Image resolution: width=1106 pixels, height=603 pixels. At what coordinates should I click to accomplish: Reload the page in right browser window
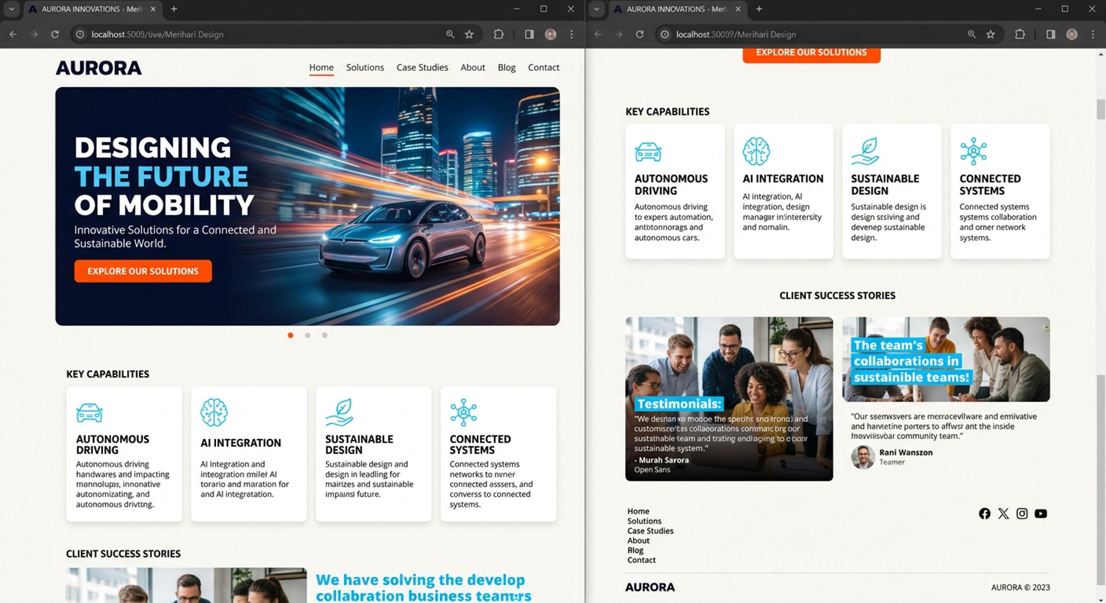pyautogui.click(x=640, y=34)
